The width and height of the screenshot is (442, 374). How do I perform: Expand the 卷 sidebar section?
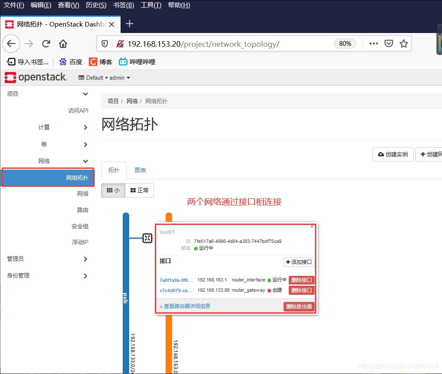pos(47,144)
